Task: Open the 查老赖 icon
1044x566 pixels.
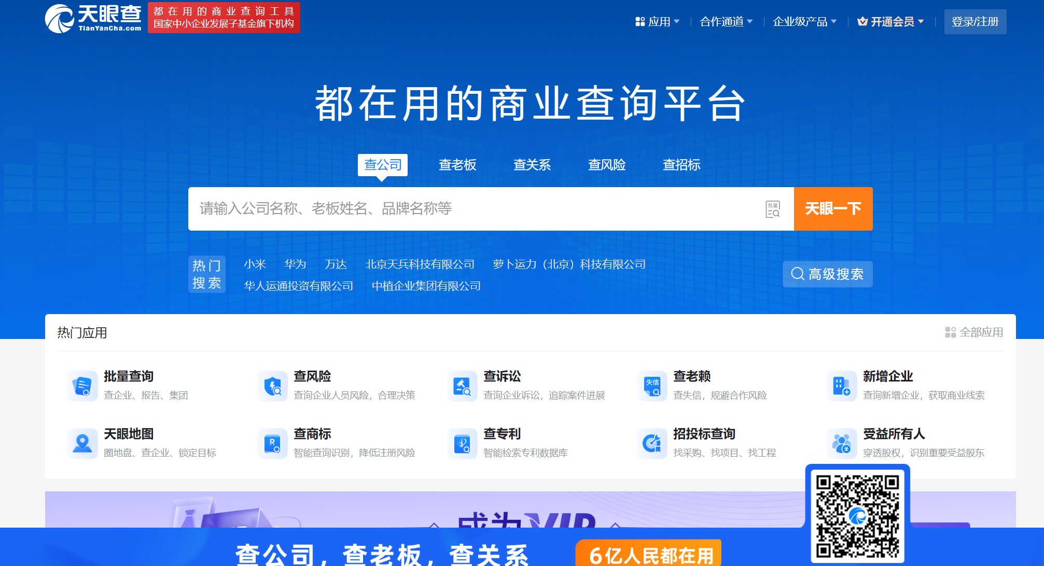Action: [x=652, y=386]
